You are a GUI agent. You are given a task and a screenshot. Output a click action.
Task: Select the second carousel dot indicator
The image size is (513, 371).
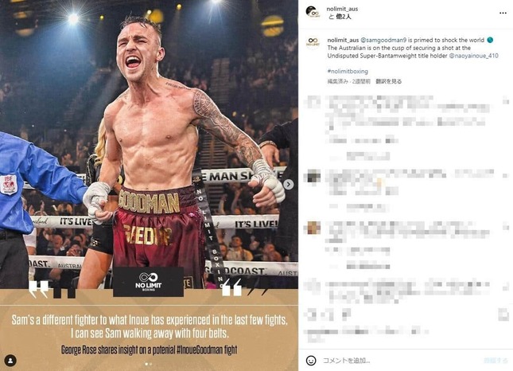click(x=150, y=364)
